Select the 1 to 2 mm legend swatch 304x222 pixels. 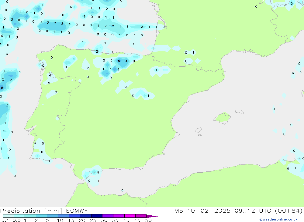coord(30,216)
